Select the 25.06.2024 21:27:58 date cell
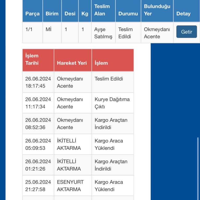The height and width of the screenshot is (200, 200). point(38,186)
